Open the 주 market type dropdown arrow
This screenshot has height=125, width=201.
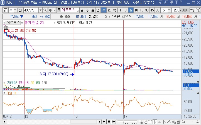tap(15, 10)
